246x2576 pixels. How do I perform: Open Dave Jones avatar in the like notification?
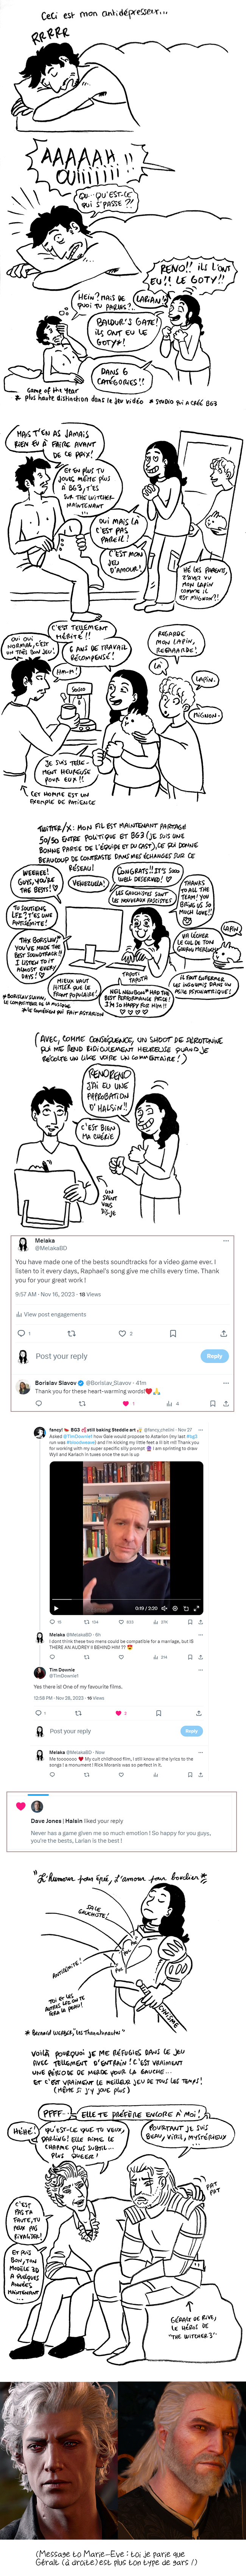click(x=37, y=1806)
